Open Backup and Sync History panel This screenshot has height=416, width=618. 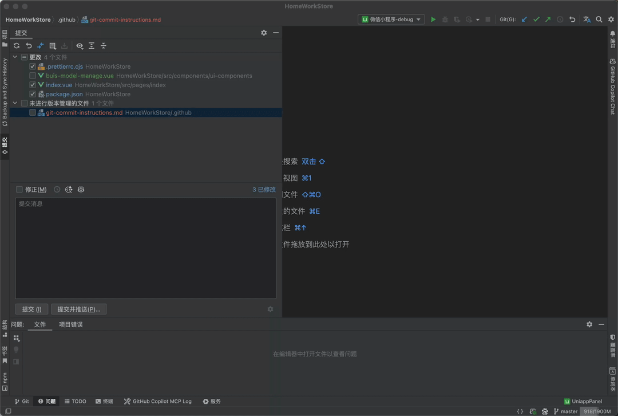[x=5, y=92]
